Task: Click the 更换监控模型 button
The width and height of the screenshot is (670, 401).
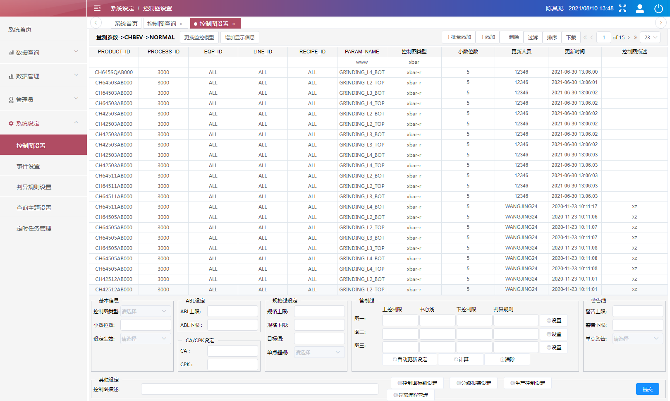Action: 199,38
